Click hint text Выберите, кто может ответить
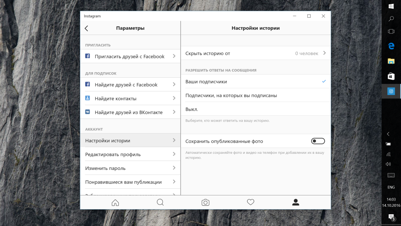401x226 pixels. (x=228, y=120)
